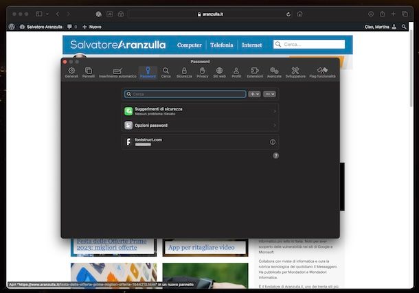Screen dimensions: 419x293
Task: Click the help question mark button
Action: (x=275, y=156)
